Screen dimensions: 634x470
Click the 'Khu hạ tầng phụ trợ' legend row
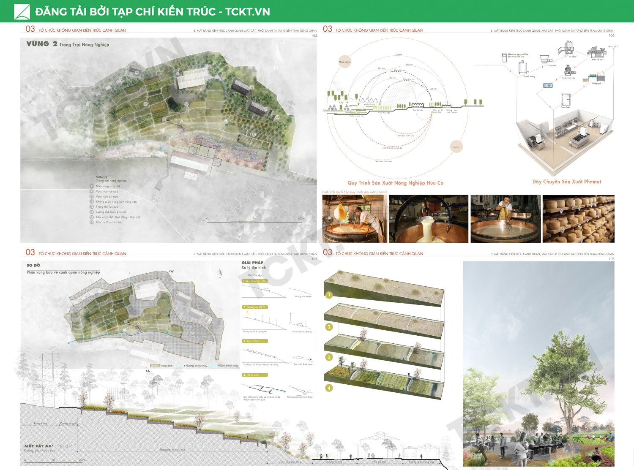tap(106, 222)
